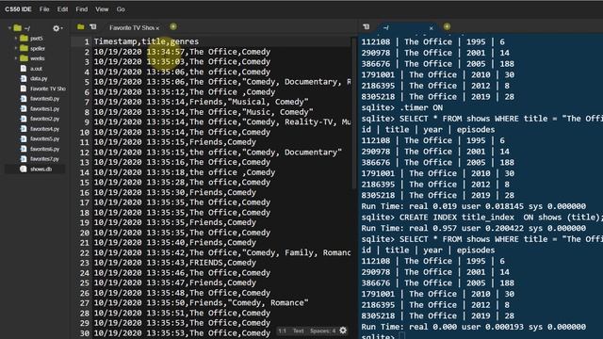Open favorites6.py file
The height and width of the screenshot is (339, 603).
[x=44, y=149]
